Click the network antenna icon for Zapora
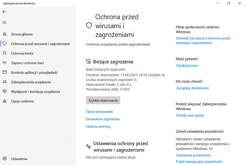Viewport: 245px width, 165px height. [x=5, y=63]
